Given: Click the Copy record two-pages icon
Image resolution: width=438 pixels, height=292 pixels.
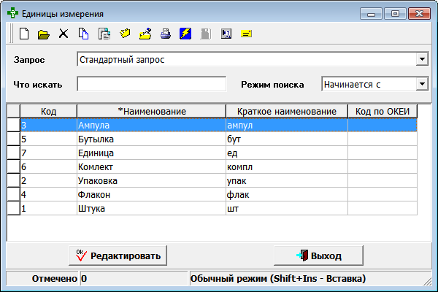Looking at the screenshot, I should (x=83, y=34).
